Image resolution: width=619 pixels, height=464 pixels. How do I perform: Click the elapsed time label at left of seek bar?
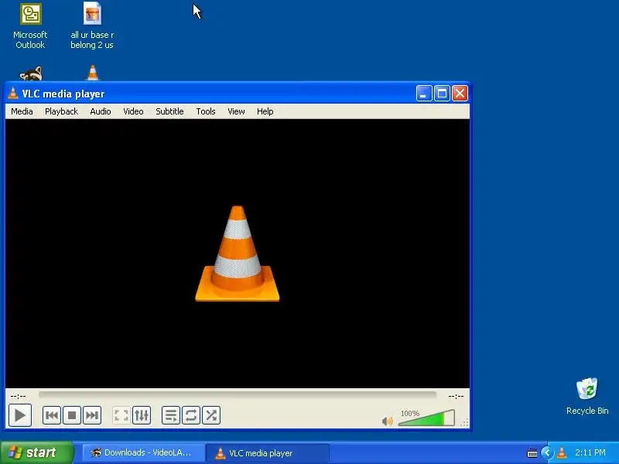(18, 396)
